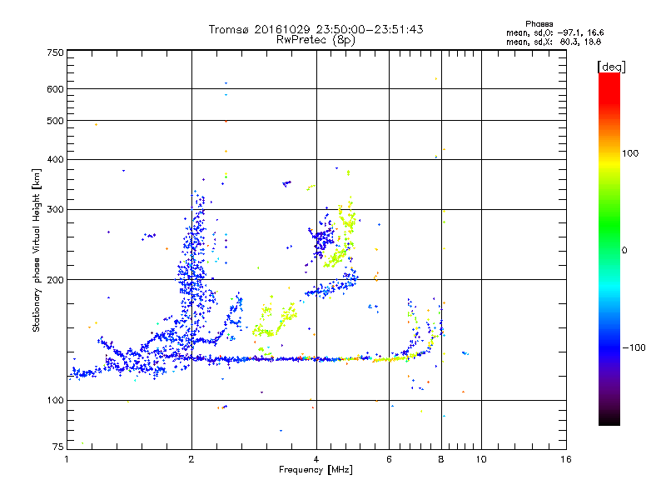Click the green zero-degree region of colorbar
This screenshot has width=666, height=500.
(x=609, y=249)
